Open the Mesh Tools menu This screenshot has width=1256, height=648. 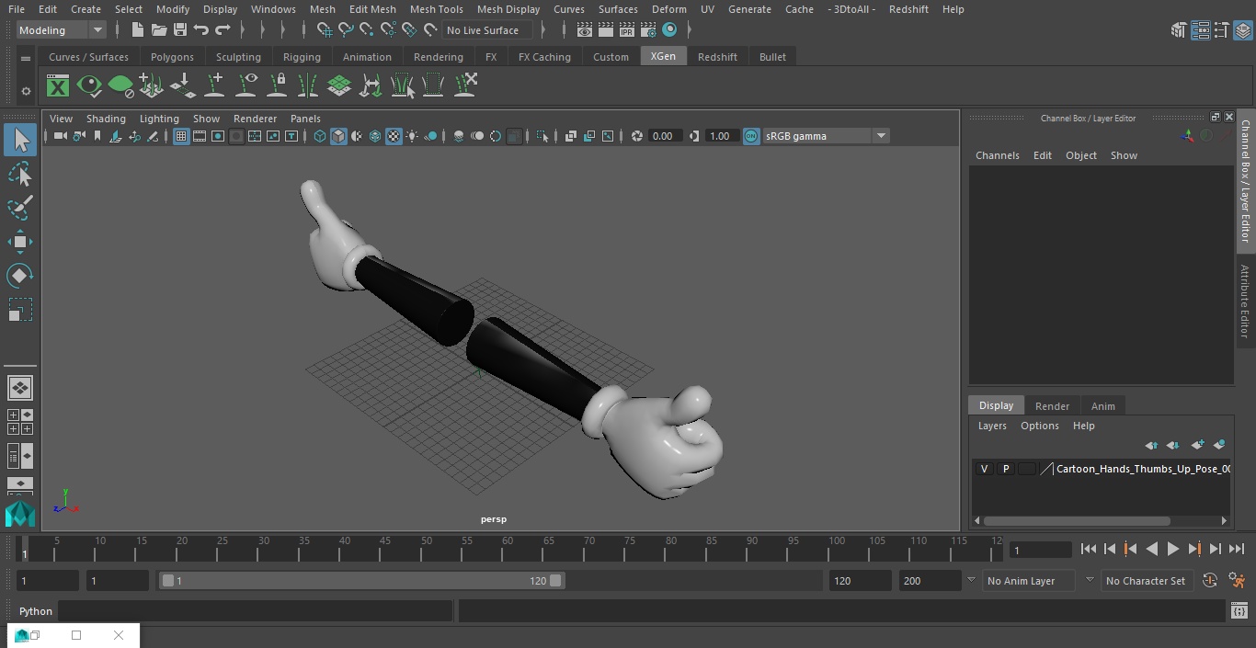436,9
